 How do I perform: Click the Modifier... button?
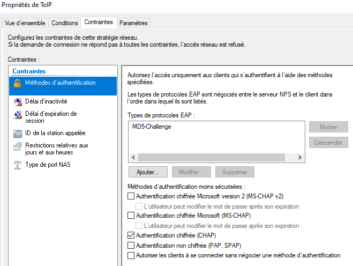coord(191,172)
